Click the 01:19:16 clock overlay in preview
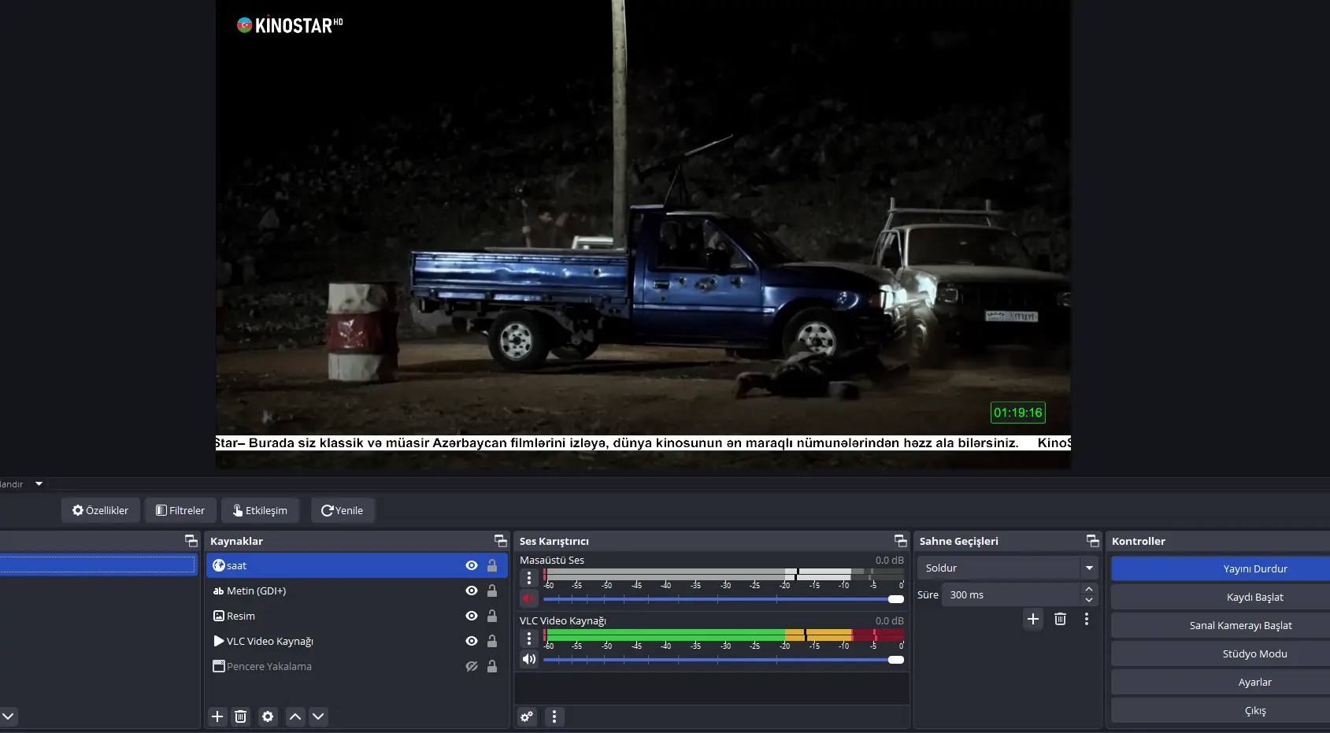Image resolution: width=1330 pixels, height=733 pixels. (1018, 413)
